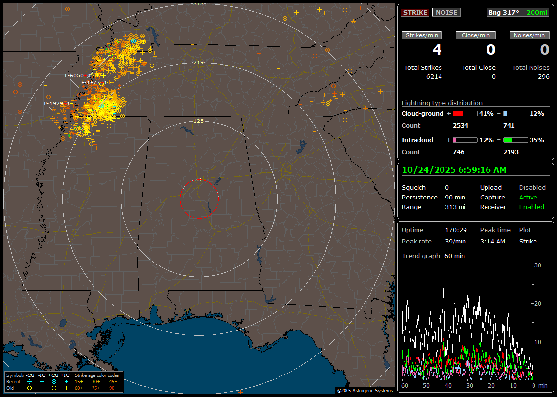
Task: Click the Noises/min button
Action: click(529, 35)
